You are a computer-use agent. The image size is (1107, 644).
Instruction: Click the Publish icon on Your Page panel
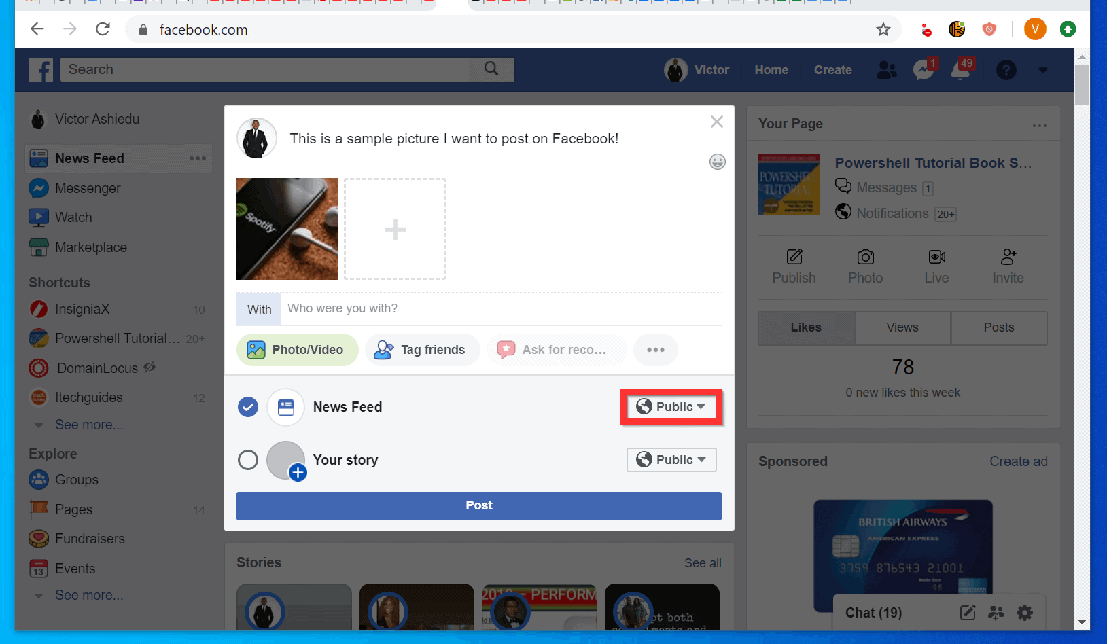793,265
